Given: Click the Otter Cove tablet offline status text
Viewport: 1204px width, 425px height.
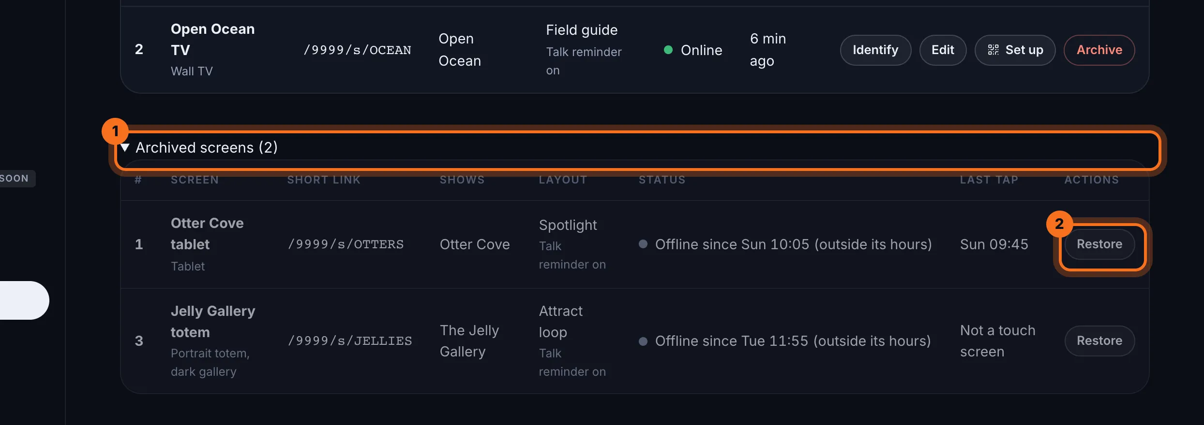Looking at the screenshot, I should coord(794,244).
